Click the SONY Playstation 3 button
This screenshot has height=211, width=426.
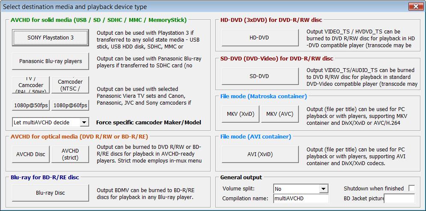[x=51, y=38]
